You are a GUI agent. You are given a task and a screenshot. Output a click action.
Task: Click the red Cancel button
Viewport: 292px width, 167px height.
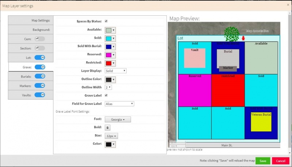point(281,161)
